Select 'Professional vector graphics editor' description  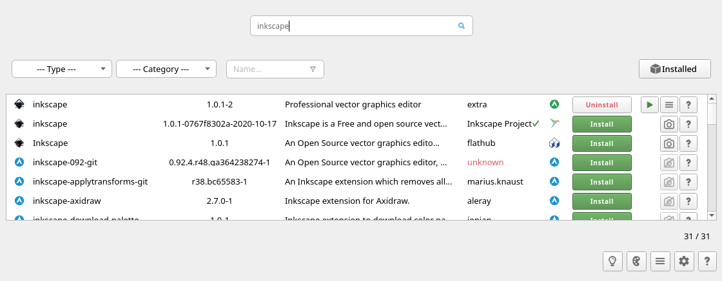coord(353,105)
